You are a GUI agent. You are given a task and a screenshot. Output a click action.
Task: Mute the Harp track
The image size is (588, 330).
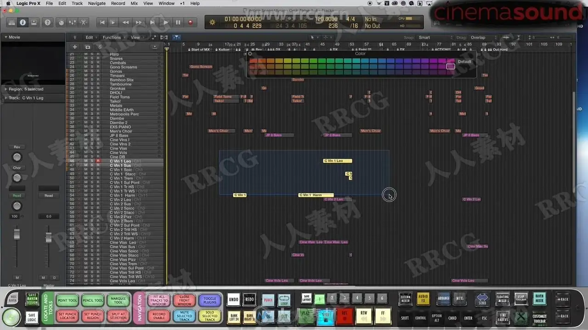[x=85, y=54]
